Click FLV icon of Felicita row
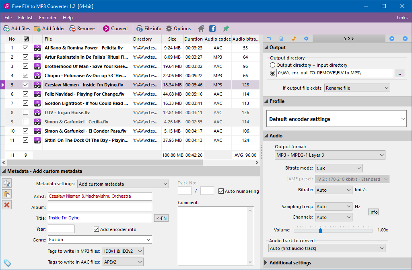The width and height of the screenshot is (412, 270). pyautogui.click(x=37, y=48)
